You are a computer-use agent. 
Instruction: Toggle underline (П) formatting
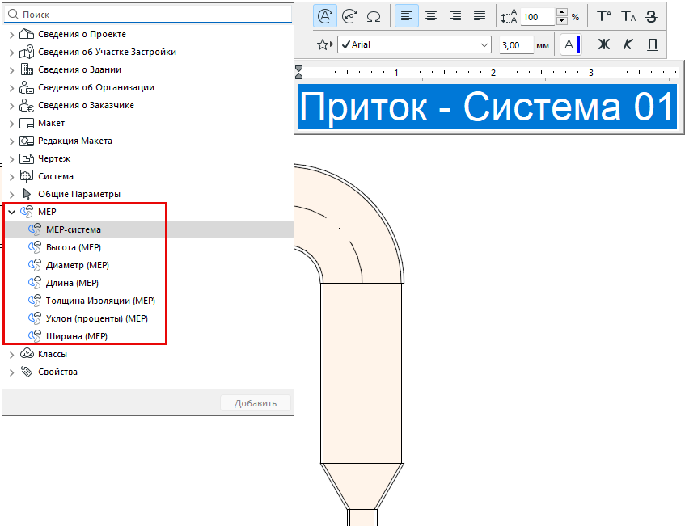click(x=652, y=44)
